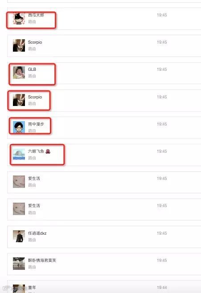
Task: Open 雨中漫步 user name
Action: (36, 124)
